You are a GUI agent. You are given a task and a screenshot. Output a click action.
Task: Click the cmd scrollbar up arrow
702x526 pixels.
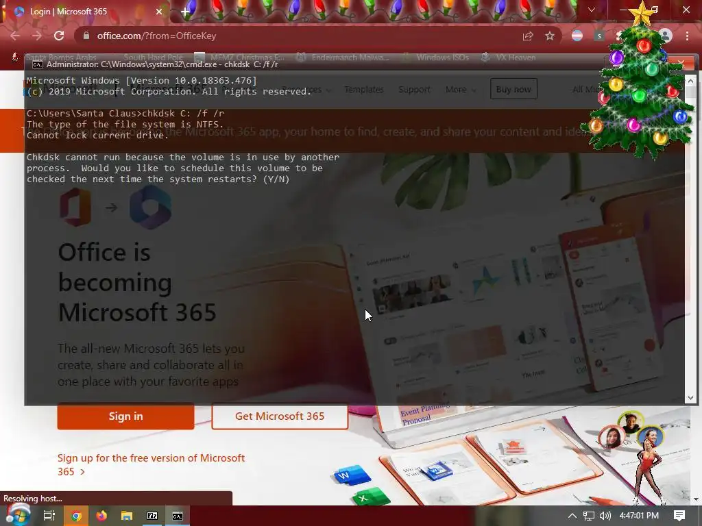[x=690, y=81]
